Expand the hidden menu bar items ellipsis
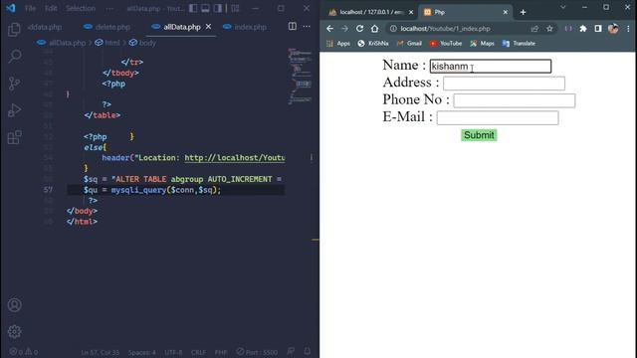 pyautogui.click(x=109, y=8)
